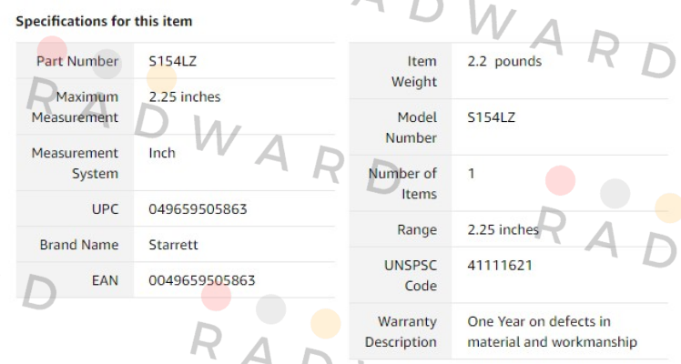The height and width of the screenshot is (364, 681).
Task: Click the Part Number value S154LZ
Action: click(172, 61)
